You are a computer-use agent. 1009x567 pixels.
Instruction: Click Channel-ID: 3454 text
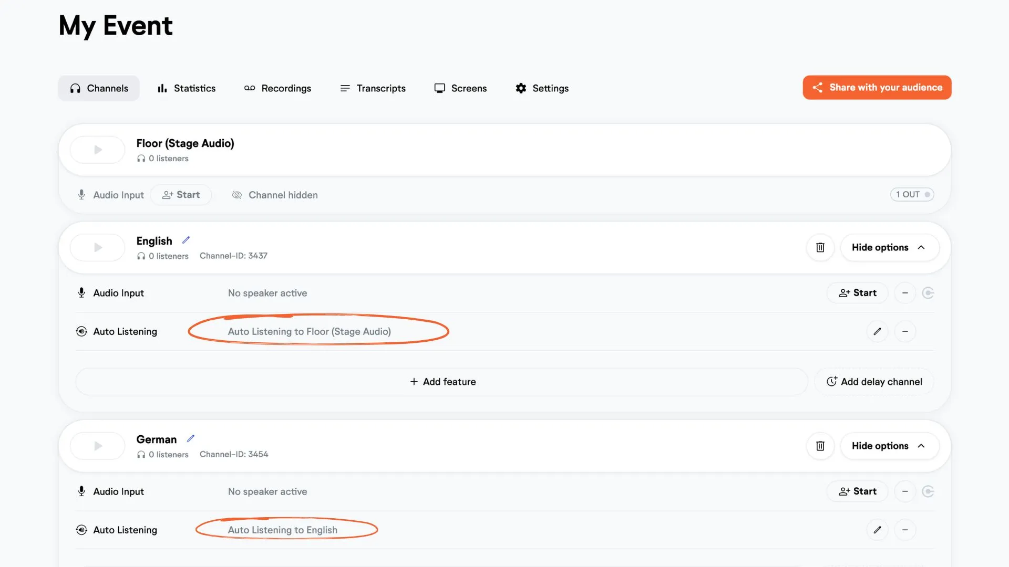click(234, 454)
